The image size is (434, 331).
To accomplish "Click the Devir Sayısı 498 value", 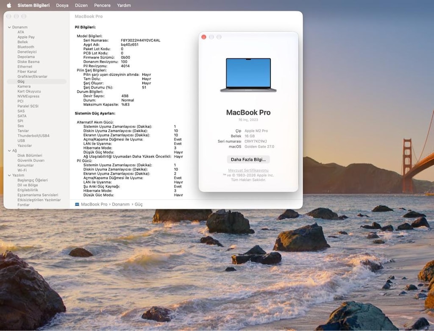I will (125, 96).
